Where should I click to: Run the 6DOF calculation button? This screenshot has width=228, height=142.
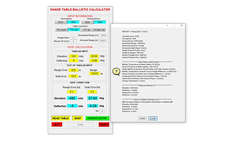pyautogui.click(x=78, y=118)
